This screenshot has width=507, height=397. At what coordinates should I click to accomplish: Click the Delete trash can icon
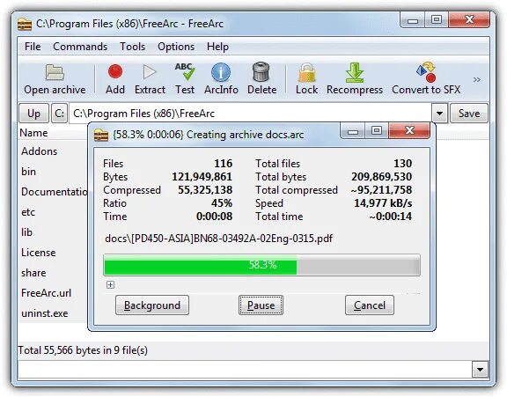[261, 72]
